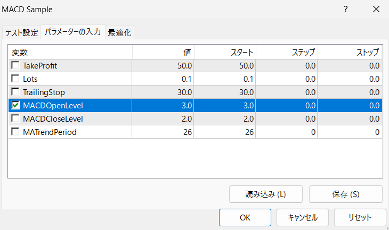Switch to the テスト設定 tab
This screenshot has height=230, width=389.
[22, 32]
